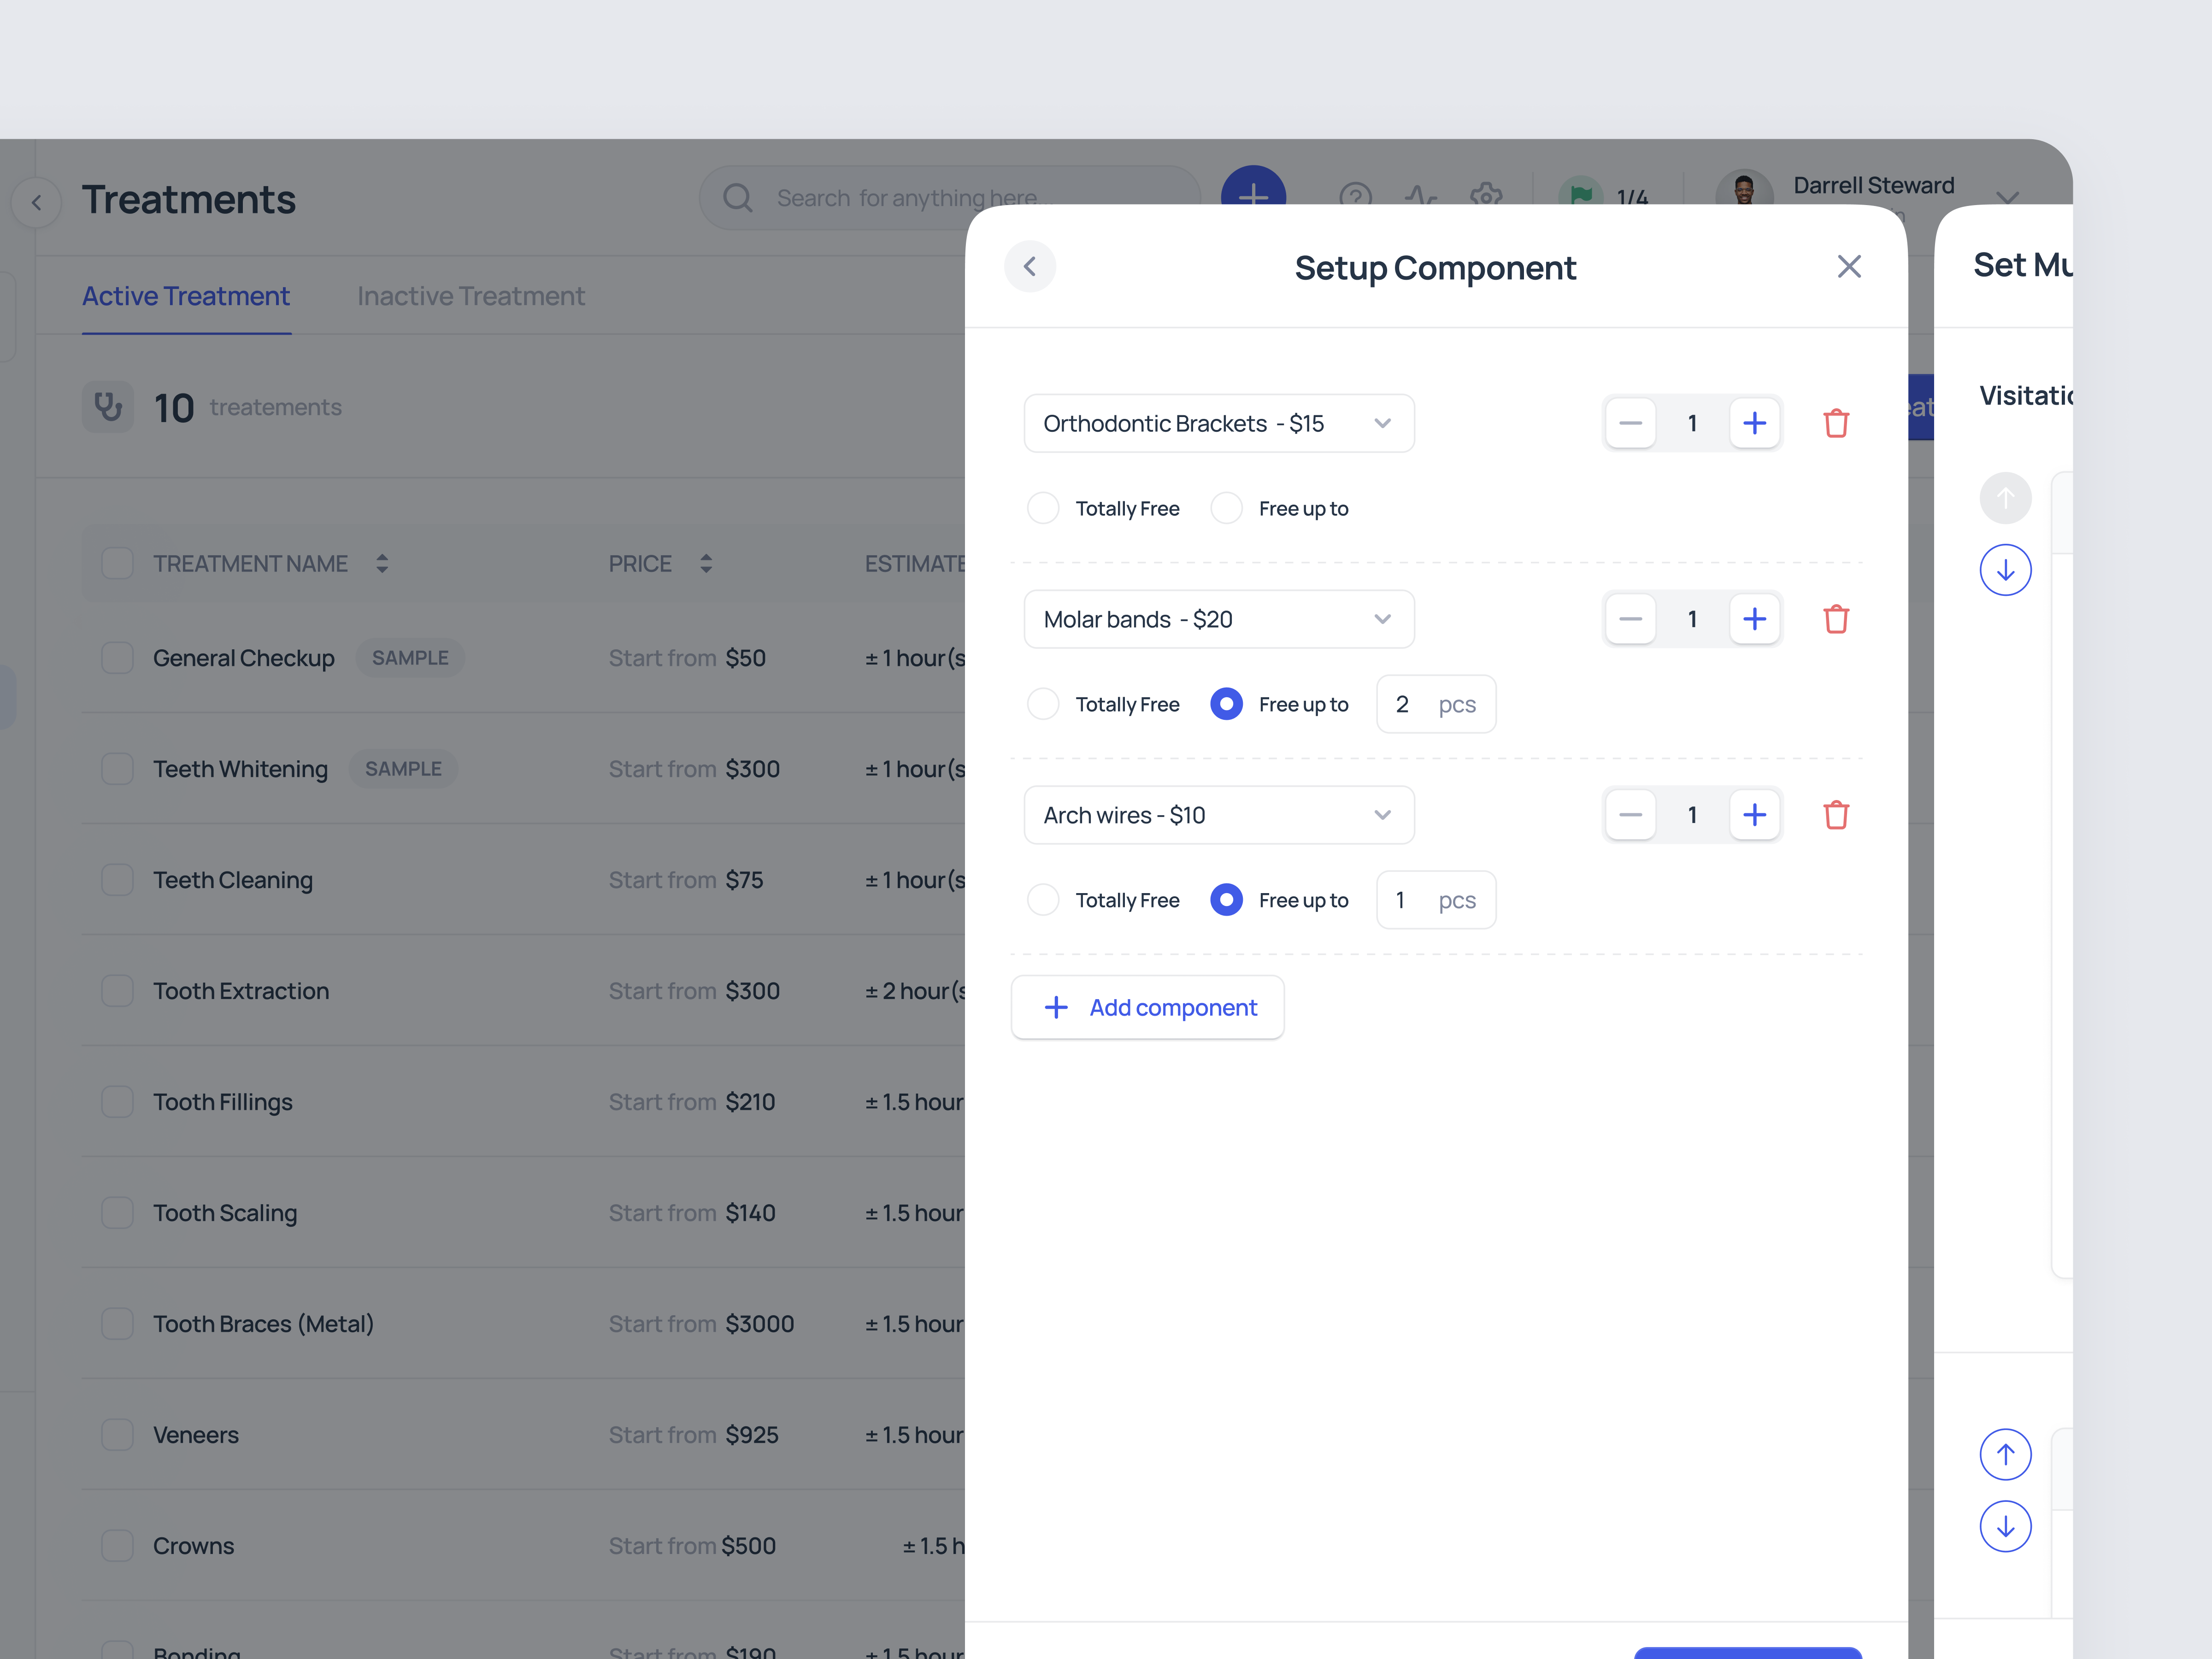
Task: Decrease Molar bands quantity with minus
Action: 1630,619
